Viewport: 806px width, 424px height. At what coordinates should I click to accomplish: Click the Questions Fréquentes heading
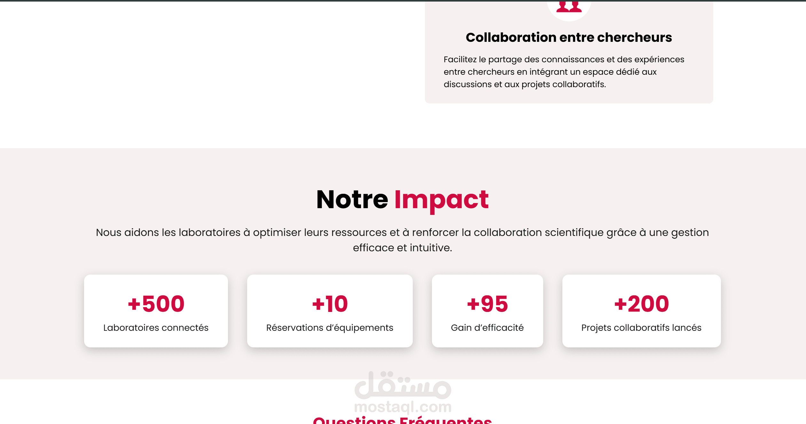tap(403, 420)
